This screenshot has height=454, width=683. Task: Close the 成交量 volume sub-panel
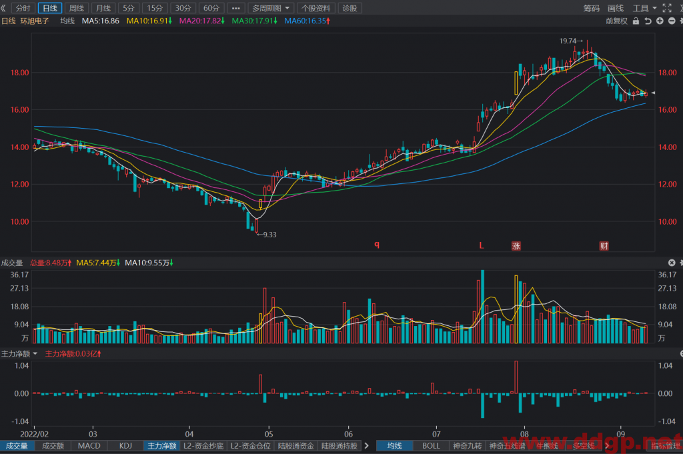point(672,263)
